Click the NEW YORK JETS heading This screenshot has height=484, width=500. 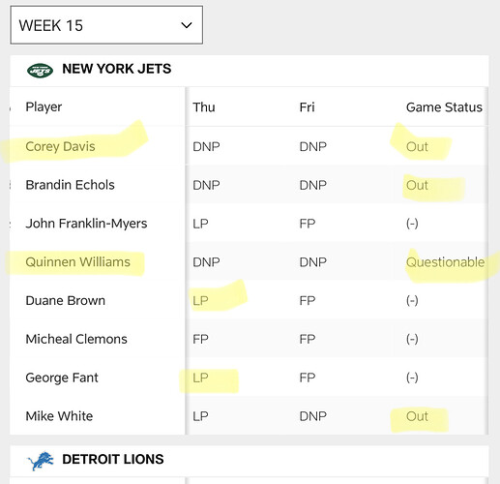coord(117,69)
